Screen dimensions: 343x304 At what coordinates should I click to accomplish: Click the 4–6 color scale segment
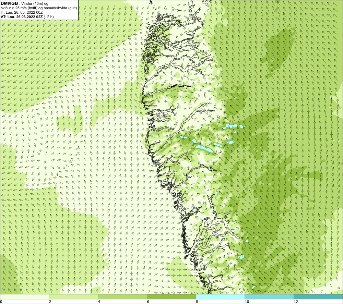[122, 296]
